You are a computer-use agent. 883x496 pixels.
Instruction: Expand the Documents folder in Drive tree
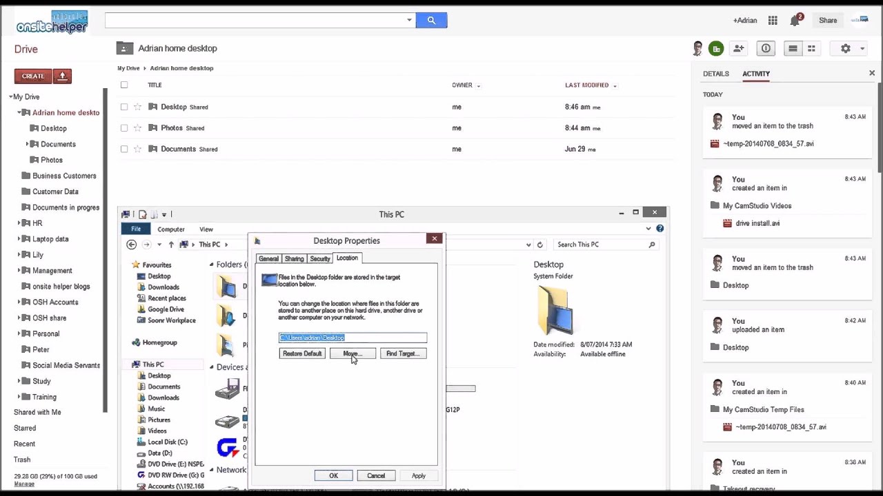tap(28, 144)
